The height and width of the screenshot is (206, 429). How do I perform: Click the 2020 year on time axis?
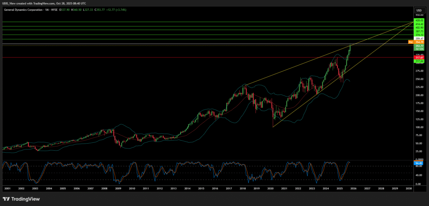point(270,189)
